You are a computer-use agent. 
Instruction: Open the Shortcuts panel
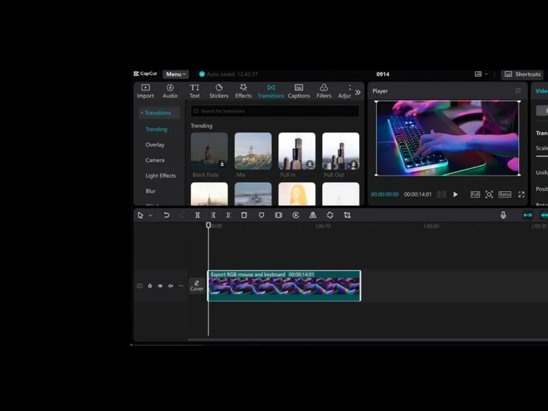point(523,74)
